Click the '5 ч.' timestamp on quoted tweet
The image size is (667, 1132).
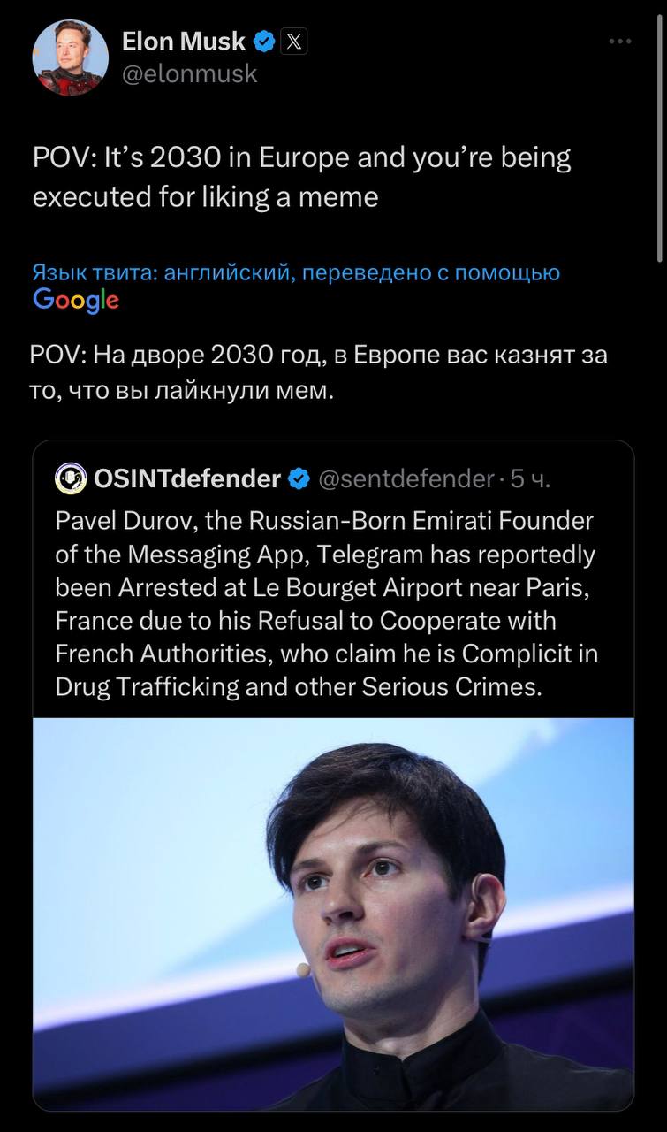click(x=531, y=479)
